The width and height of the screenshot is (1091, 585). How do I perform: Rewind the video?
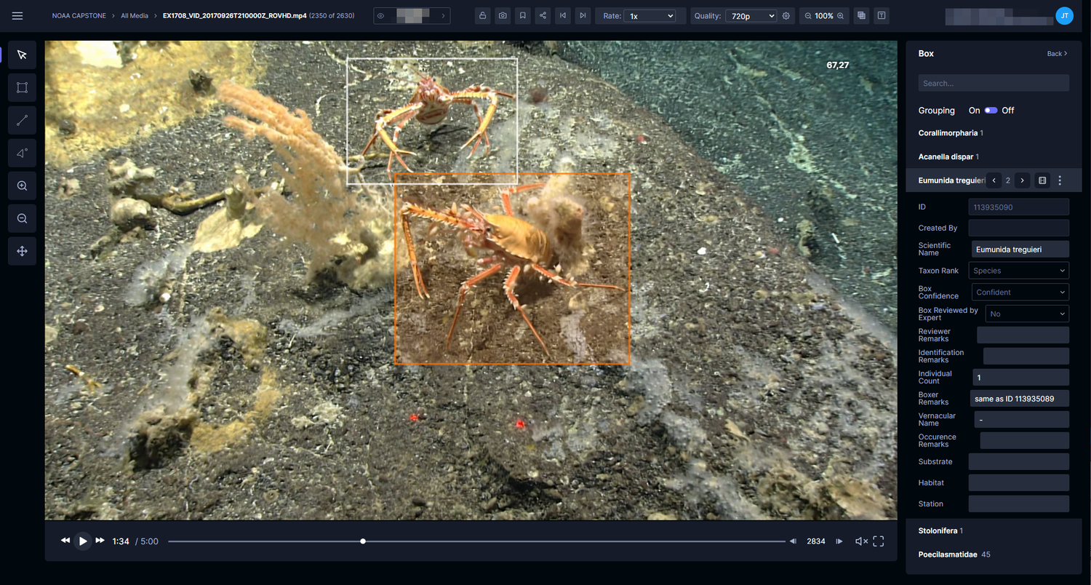65,541
